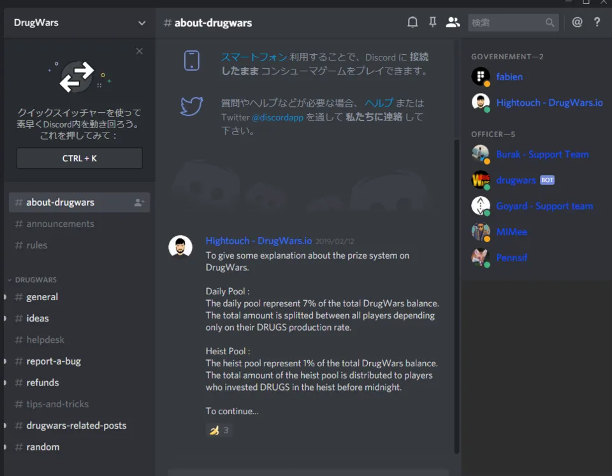Open report-a-bug channel
The height and width of the screenshot is (476, 612).
pos(79,361)
